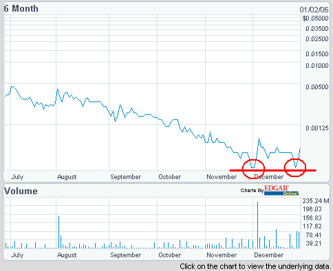The width and height of the screenshot is (333, 271).
Task: Click the '0.03500' price axis label
Action: tap(317, 29)
